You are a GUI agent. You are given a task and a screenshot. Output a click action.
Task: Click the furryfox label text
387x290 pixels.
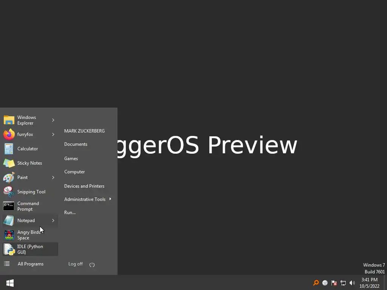(25, 134)
